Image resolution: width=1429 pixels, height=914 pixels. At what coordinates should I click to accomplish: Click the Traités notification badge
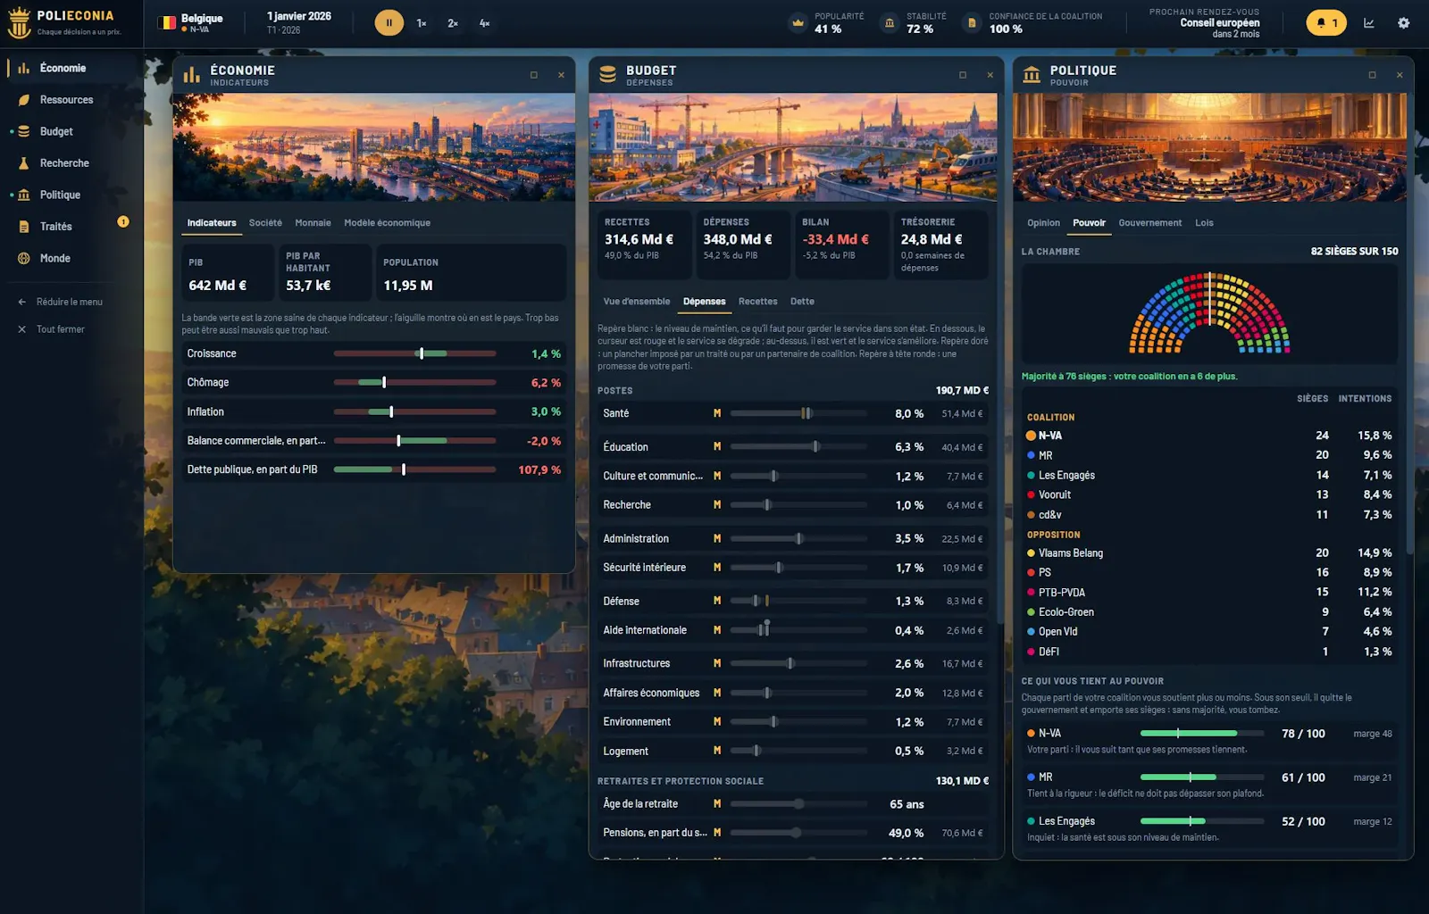pos(123,221)
